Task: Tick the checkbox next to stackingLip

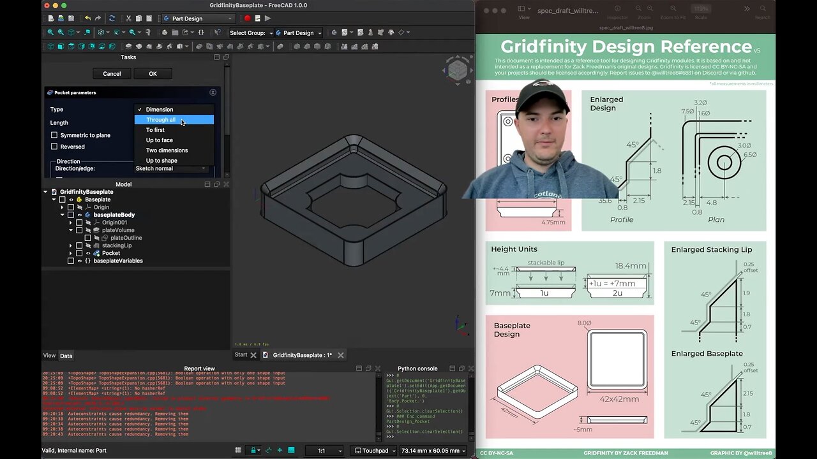Action: point(79,245)
